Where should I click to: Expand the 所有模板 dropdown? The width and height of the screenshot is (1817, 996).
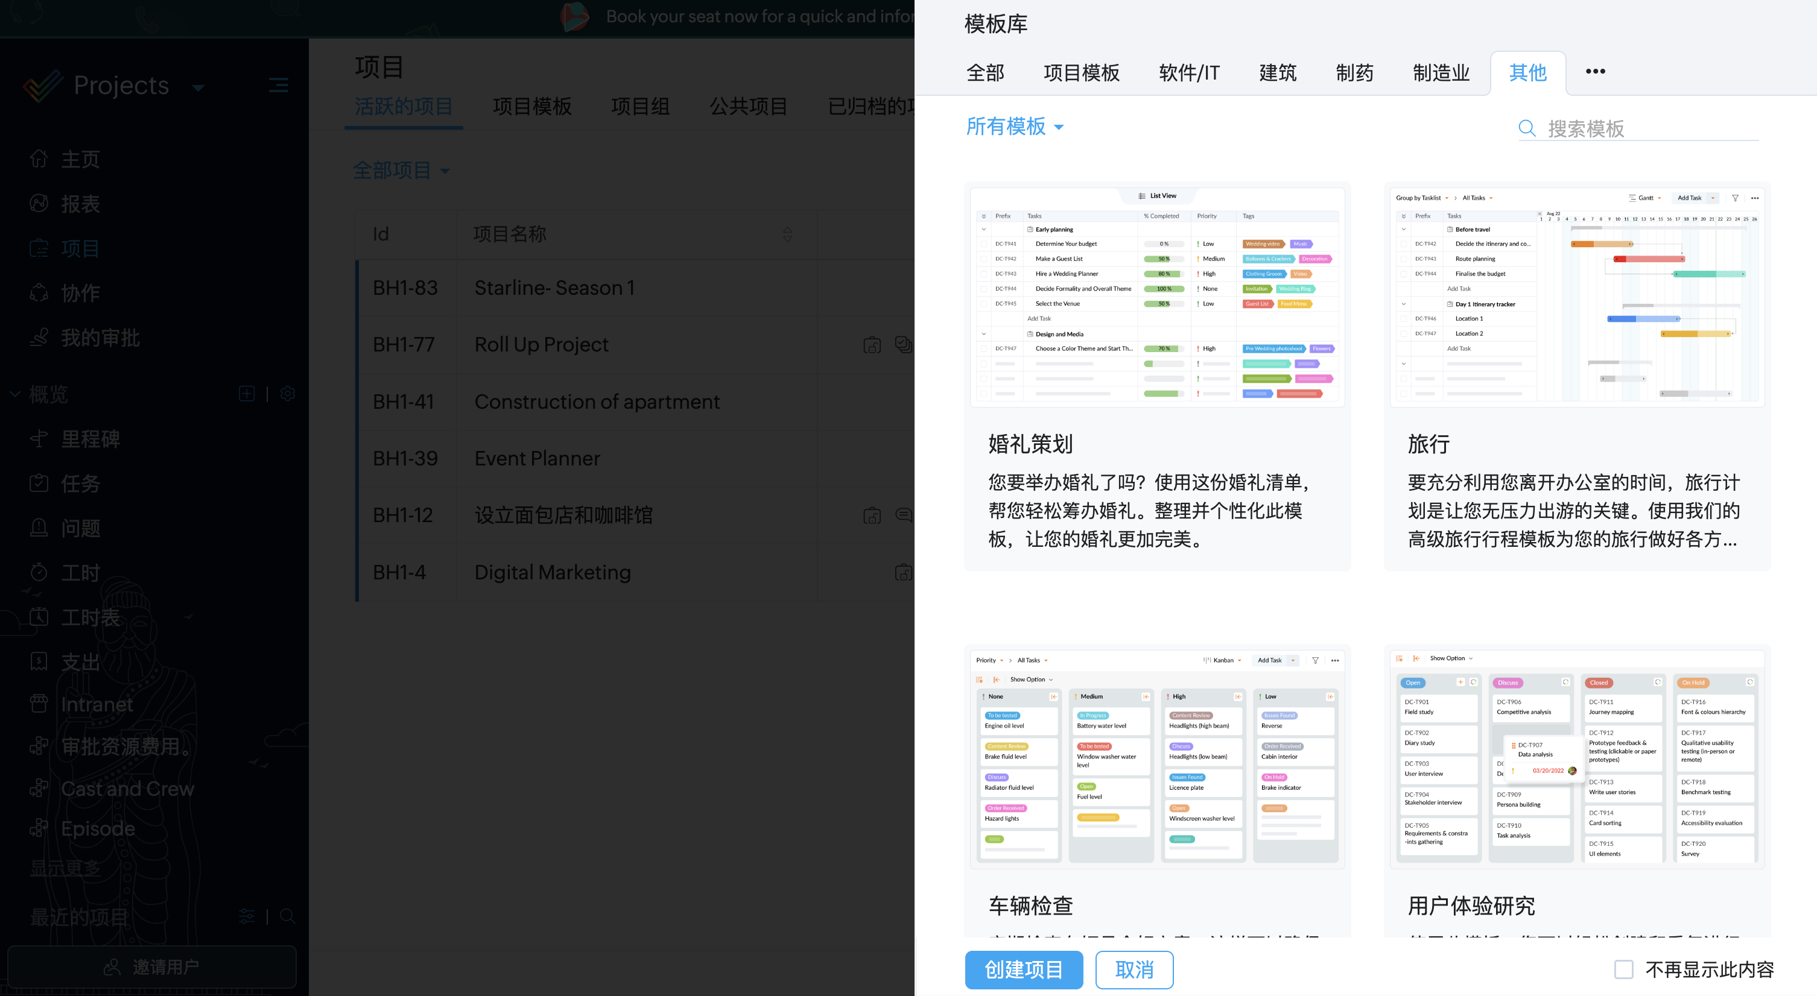click(x=1014, y=127)
